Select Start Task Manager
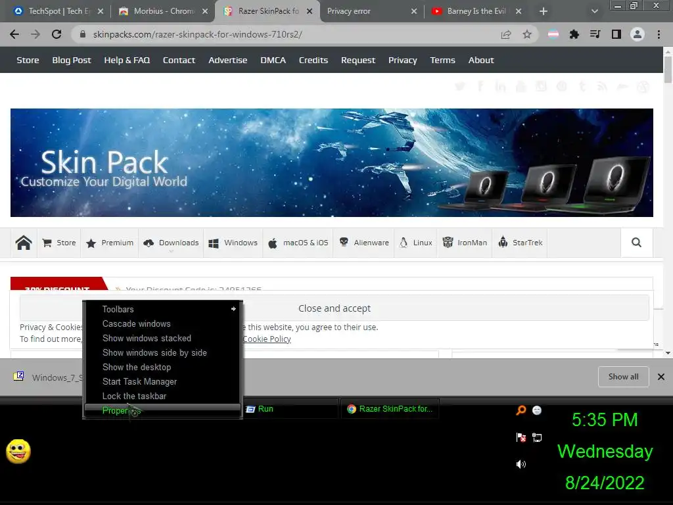Viewport: 673px width, 505px height. (x=163, y=382)
